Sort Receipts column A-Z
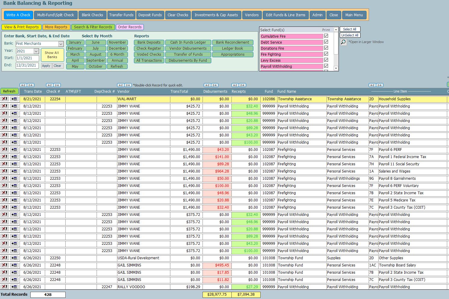The width and height of the screenshot is (449, 299). coord(235,85)
